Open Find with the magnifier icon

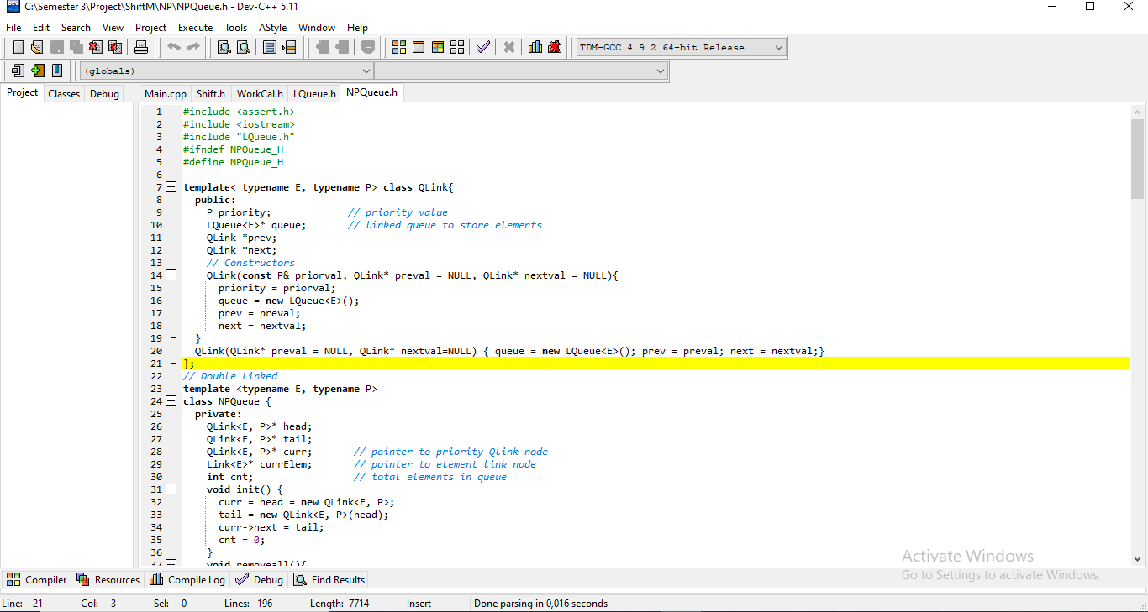[x=224, y=47]
